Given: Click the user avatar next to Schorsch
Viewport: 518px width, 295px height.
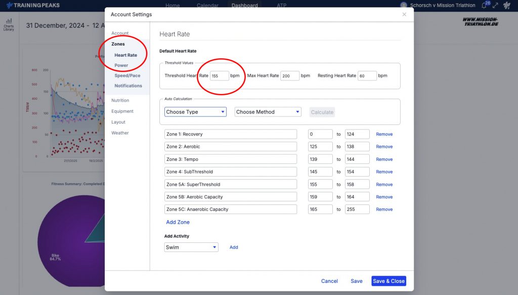Looking at the screenshot, I should (x=403, y=5).
